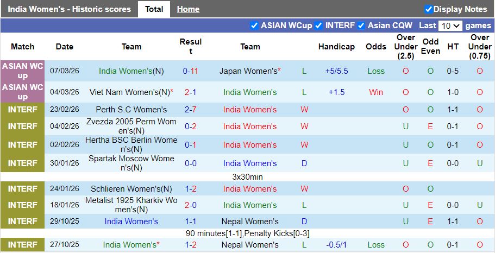Screen dimensions: 495x253
Task: Open Spartak Moscow Women's team page
Action: pos(131,163)
